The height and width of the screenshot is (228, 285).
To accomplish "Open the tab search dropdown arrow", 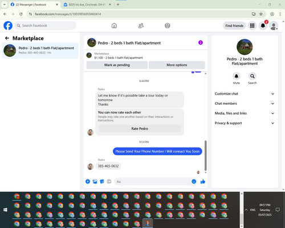I will point(5,5).
